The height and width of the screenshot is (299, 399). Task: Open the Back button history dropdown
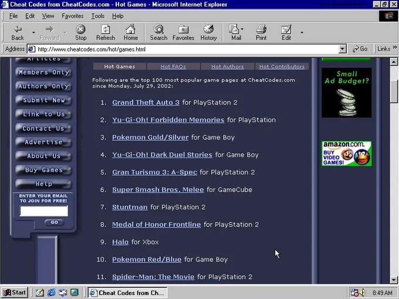pyautogui.click(x=33, y=33)
